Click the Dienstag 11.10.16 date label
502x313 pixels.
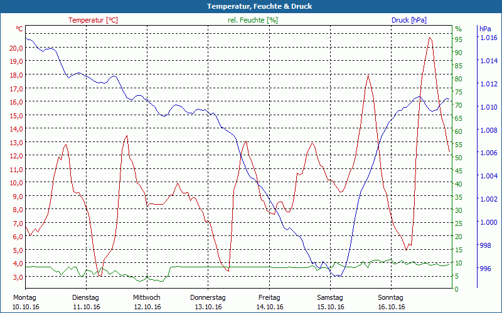(86, 302)
